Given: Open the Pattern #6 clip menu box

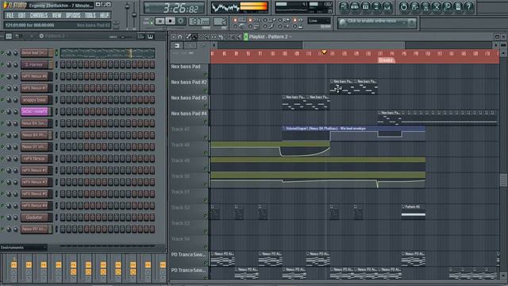Looking at the screenshot, I should [x=403, y=207].
